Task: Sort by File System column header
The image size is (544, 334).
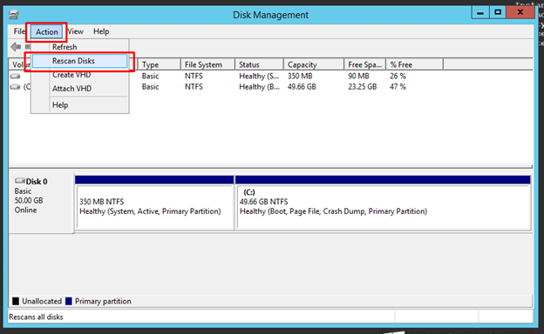Action: pos(207,64)
